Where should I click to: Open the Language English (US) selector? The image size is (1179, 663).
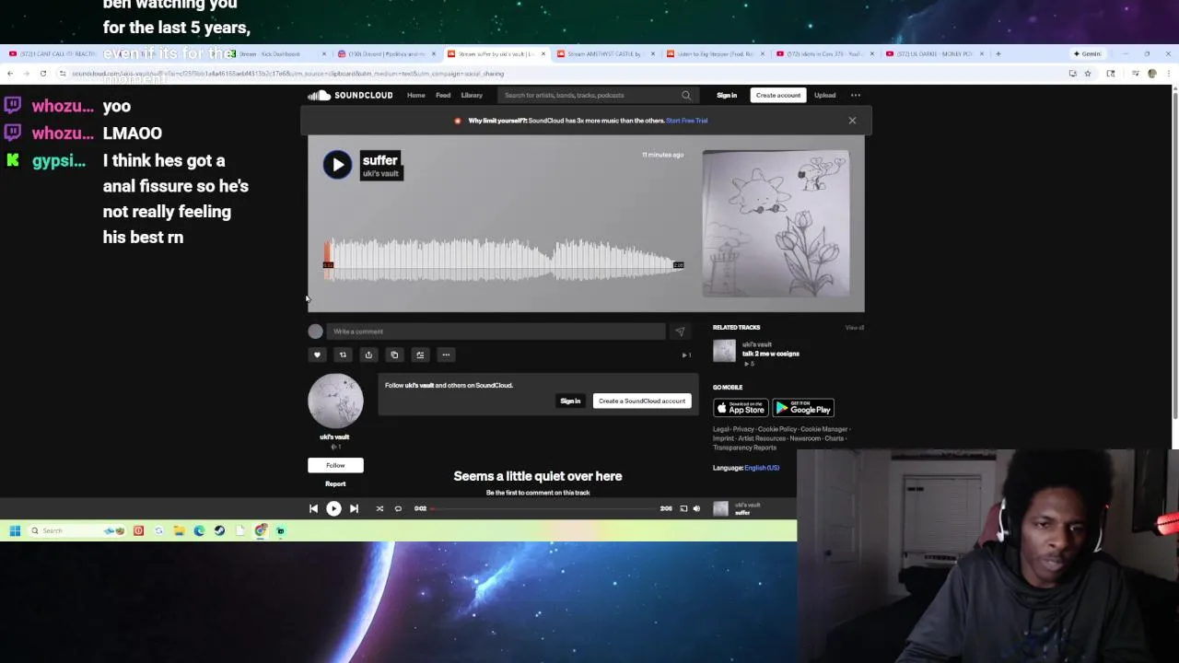tap(762, 468)
